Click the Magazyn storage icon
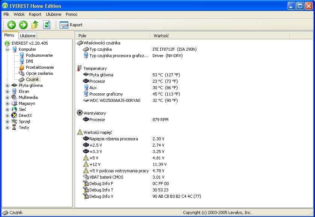Image resolution: width=315 pixels, height=217 pixels. tap(14, 103)
